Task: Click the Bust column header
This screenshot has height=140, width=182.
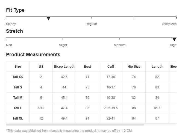Action: [87, 67]
